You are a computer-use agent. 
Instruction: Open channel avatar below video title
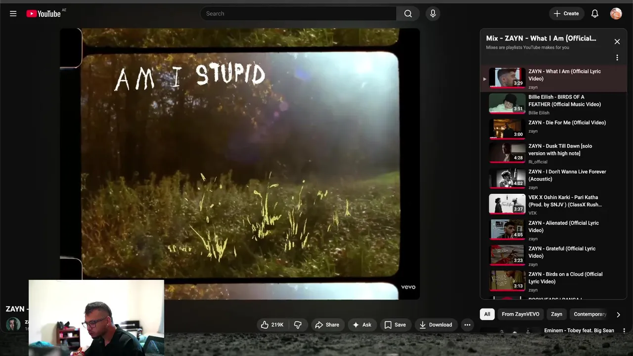click(13, 324)
